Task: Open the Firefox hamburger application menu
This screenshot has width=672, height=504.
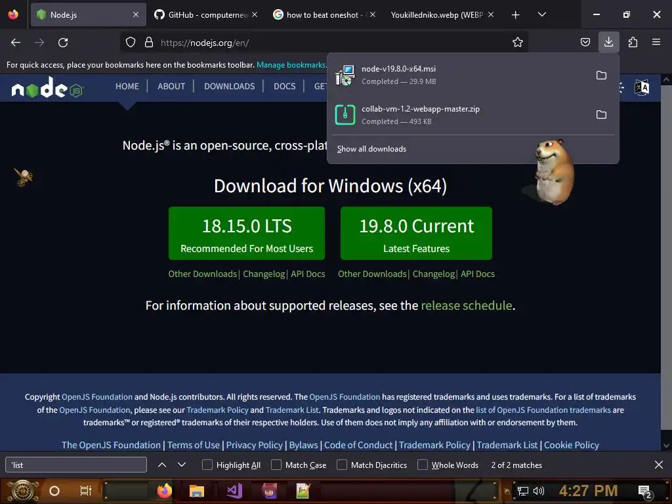Action: [x=656, y=42]
